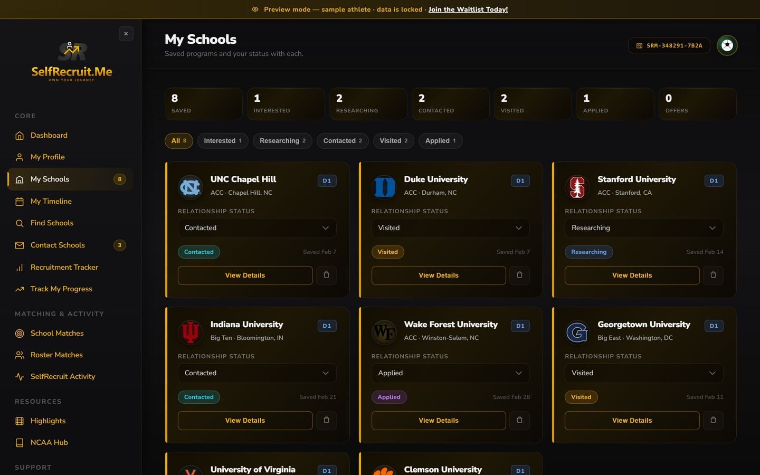Expand Stanford University relationship status dropdown
760x475 pixels.
(644, 228)
